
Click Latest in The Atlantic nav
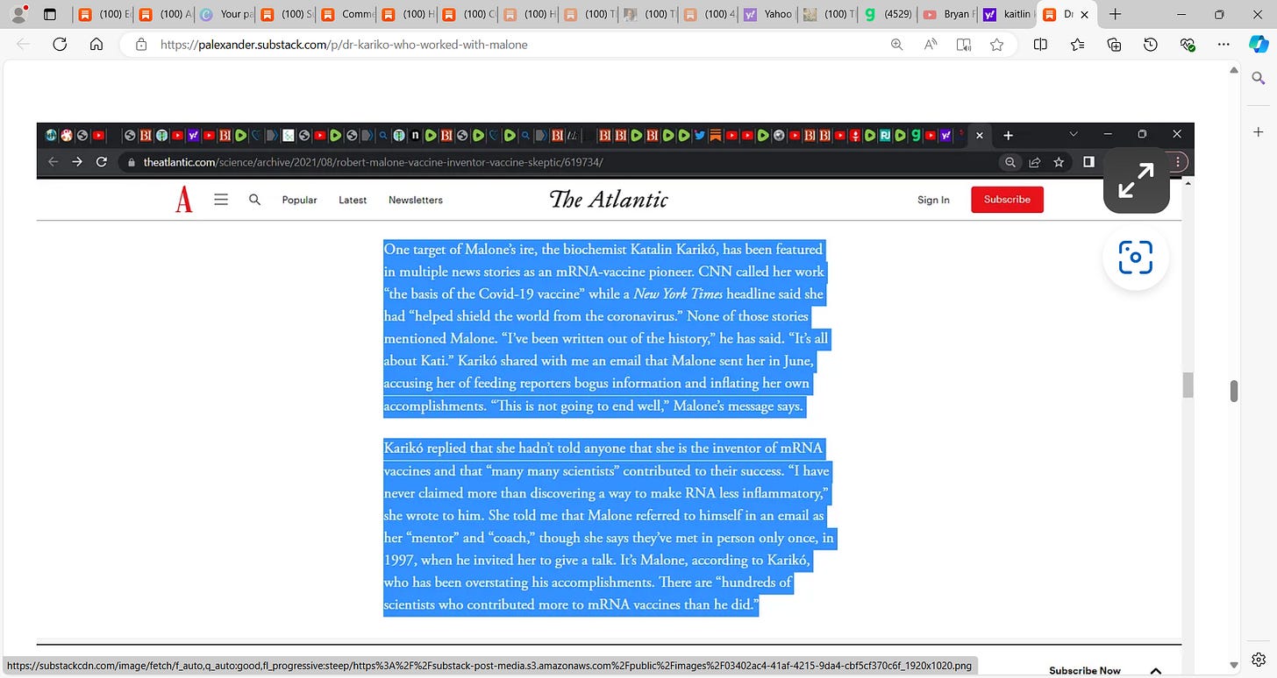(353, 200)
